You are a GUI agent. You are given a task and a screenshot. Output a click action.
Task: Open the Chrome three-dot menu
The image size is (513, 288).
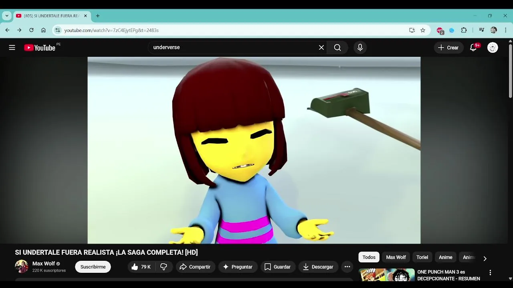pyautogui.click(x=506, y=30)
